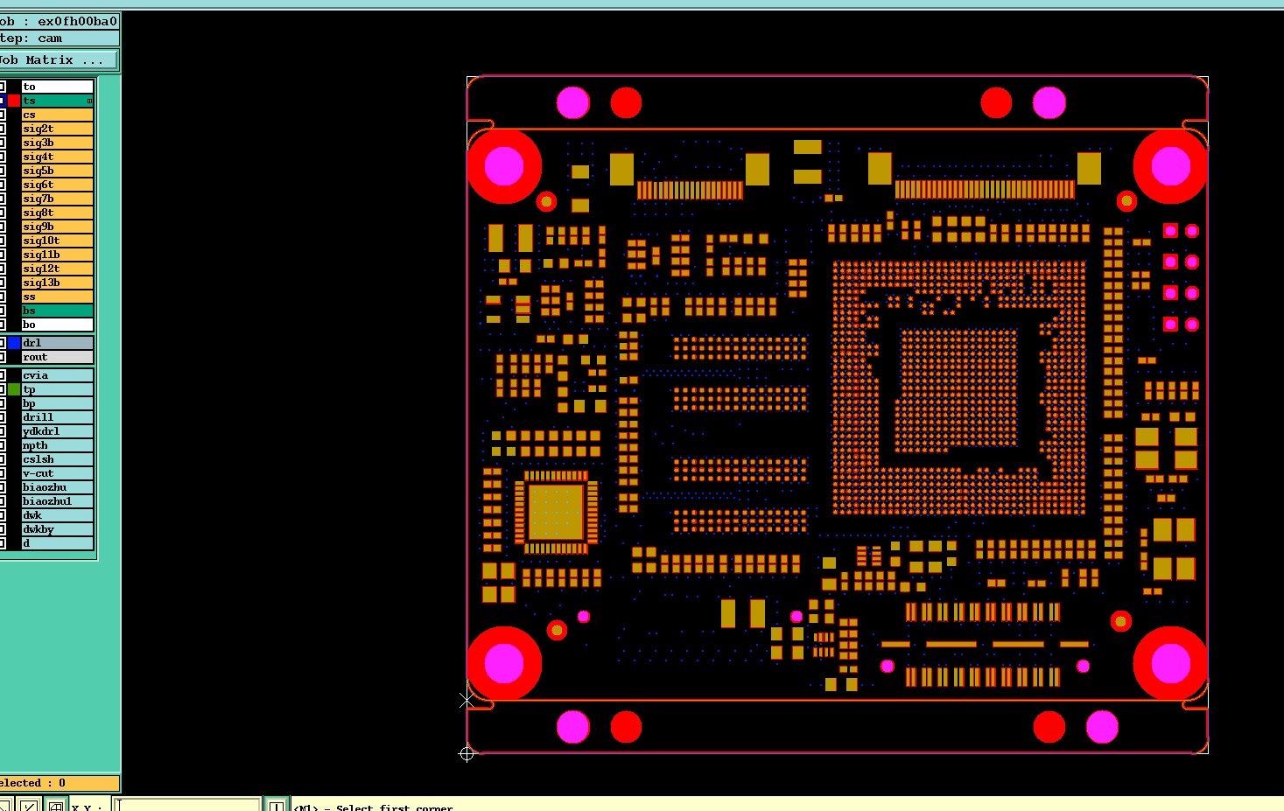Click the checkmark icon in bottom toolbar
This screenshot has width=1284, height=811.
(29, 806)
